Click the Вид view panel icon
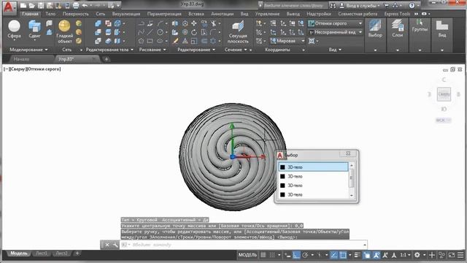Screen dimensions: 467x263 point(442,28)
